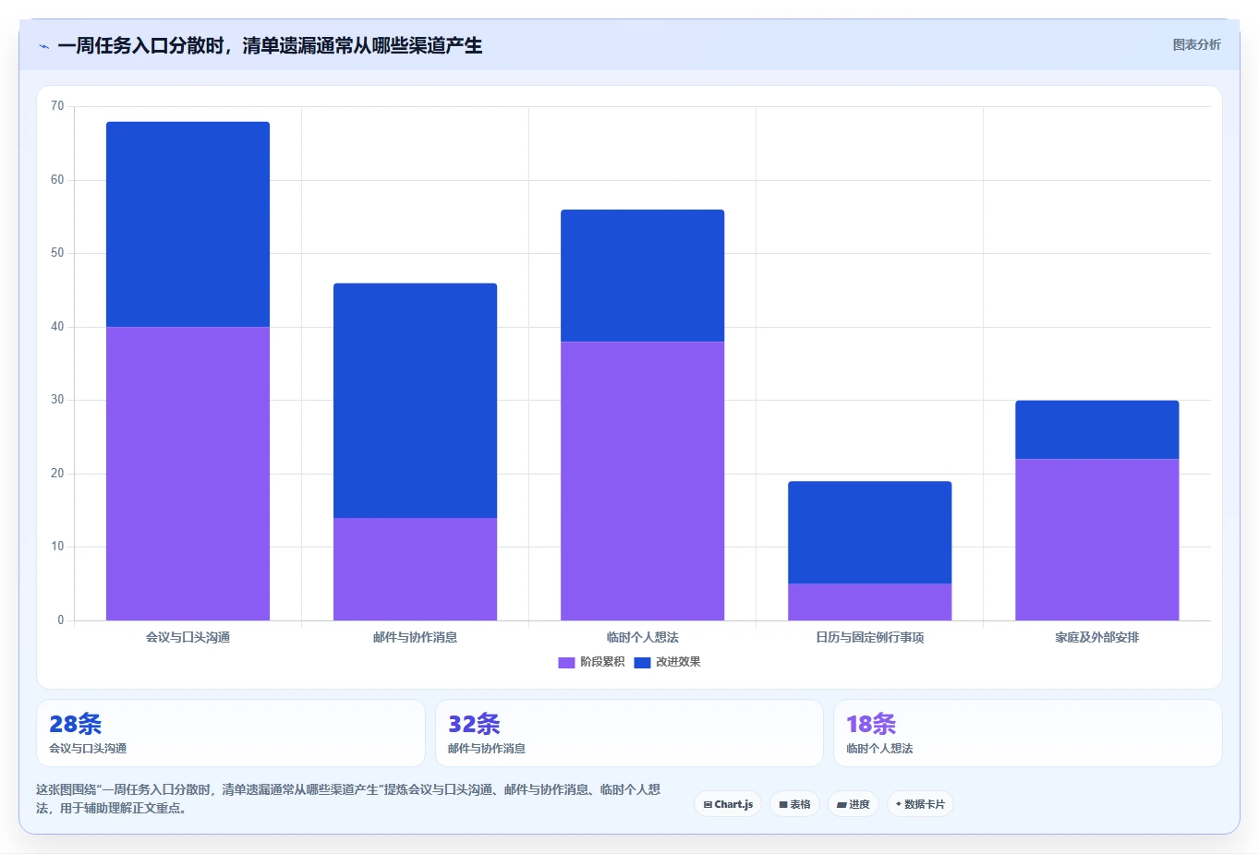Select the 表格 tag chip

click(794, 804)
